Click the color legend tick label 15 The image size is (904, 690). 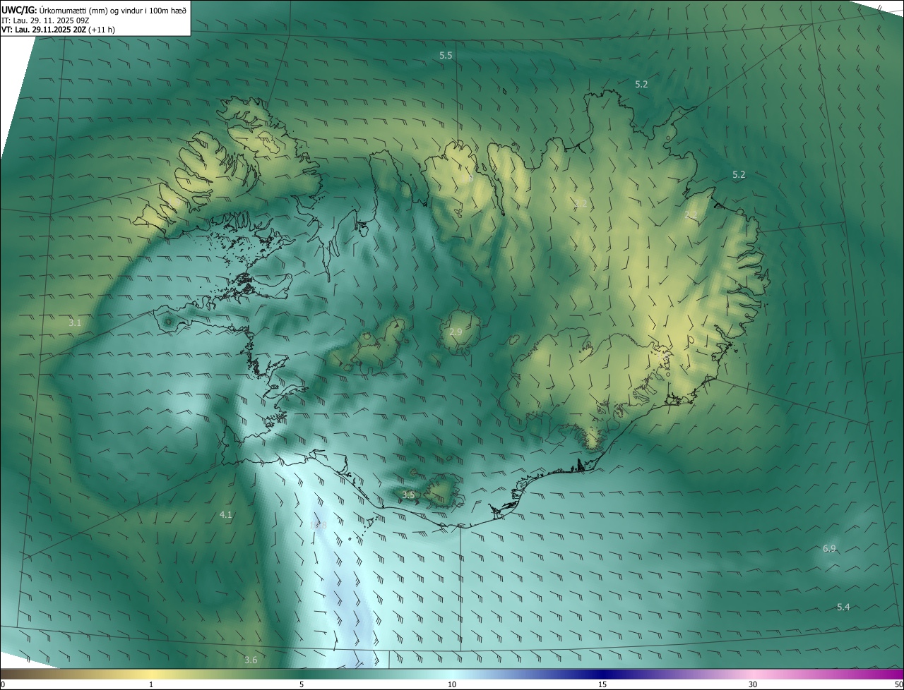click(602, 684)
